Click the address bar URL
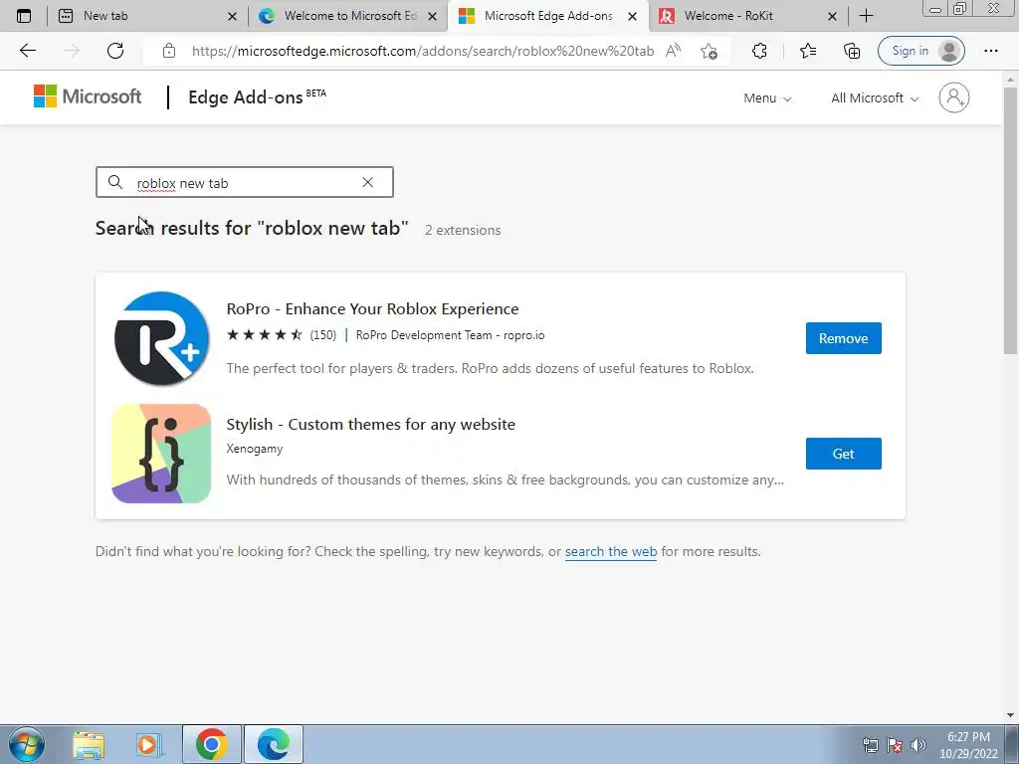This screenshot has height=764, width=1019. point(422,51)
